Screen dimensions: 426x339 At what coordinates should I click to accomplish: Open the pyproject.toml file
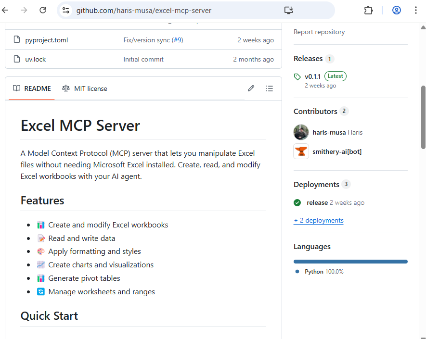(x=47, y=40)
